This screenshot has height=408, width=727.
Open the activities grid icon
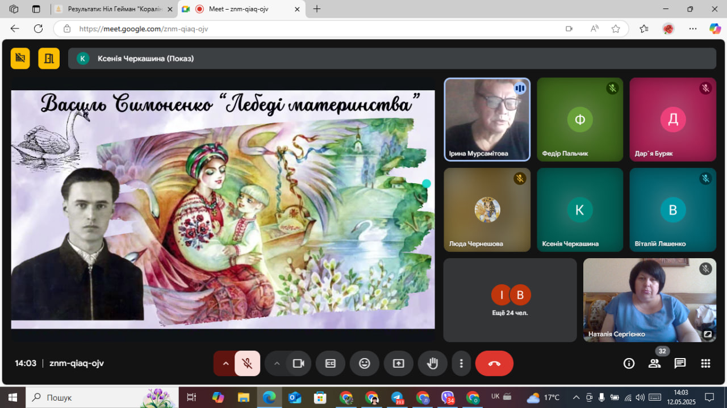tap(705, 363)
